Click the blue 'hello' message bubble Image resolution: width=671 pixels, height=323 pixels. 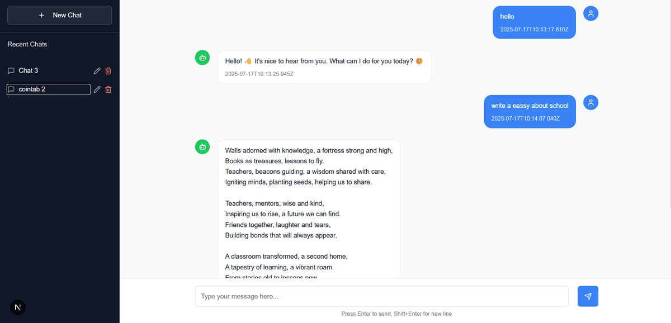coord(534,22)
